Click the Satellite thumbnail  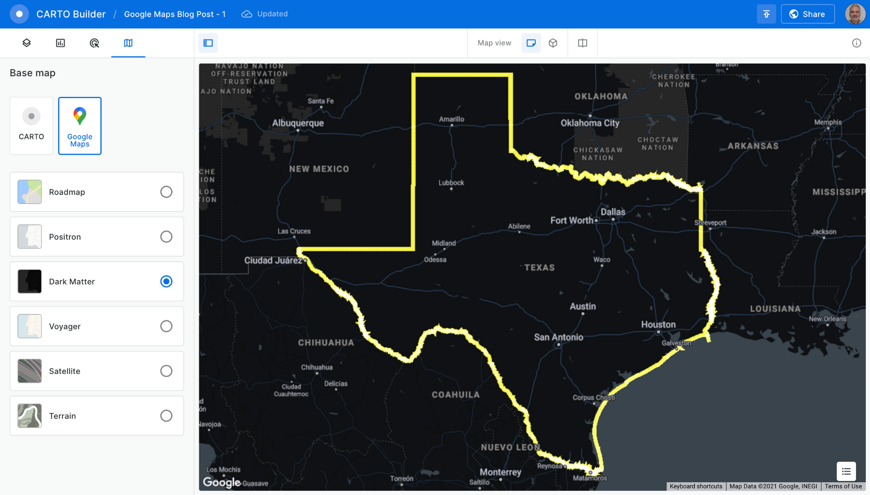29,371
